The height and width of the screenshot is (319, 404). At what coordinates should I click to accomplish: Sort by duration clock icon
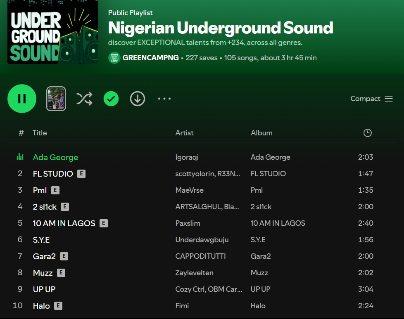pos(367,133)
